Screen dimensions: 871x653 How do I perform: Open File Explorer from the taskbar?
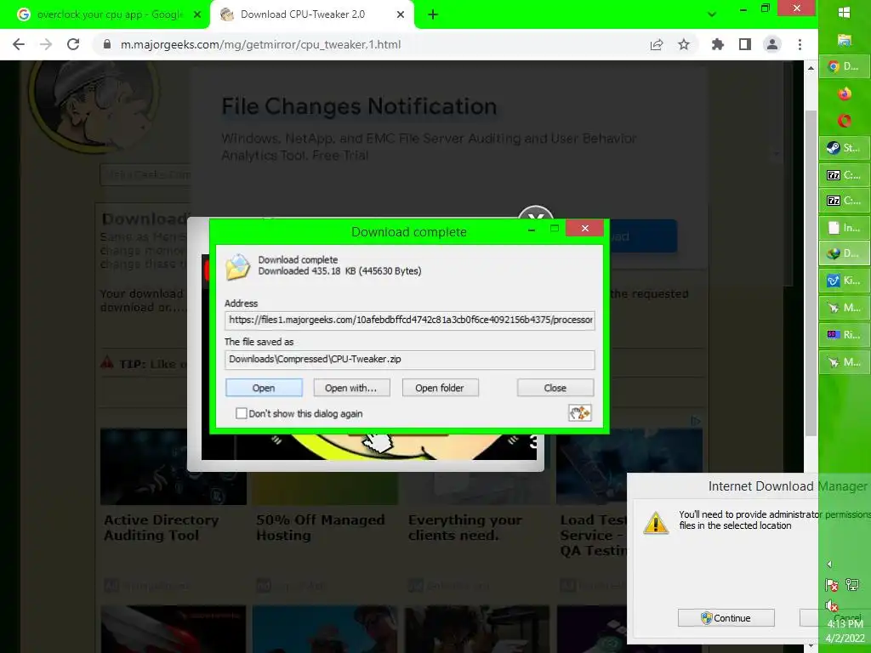click(845, 39)
